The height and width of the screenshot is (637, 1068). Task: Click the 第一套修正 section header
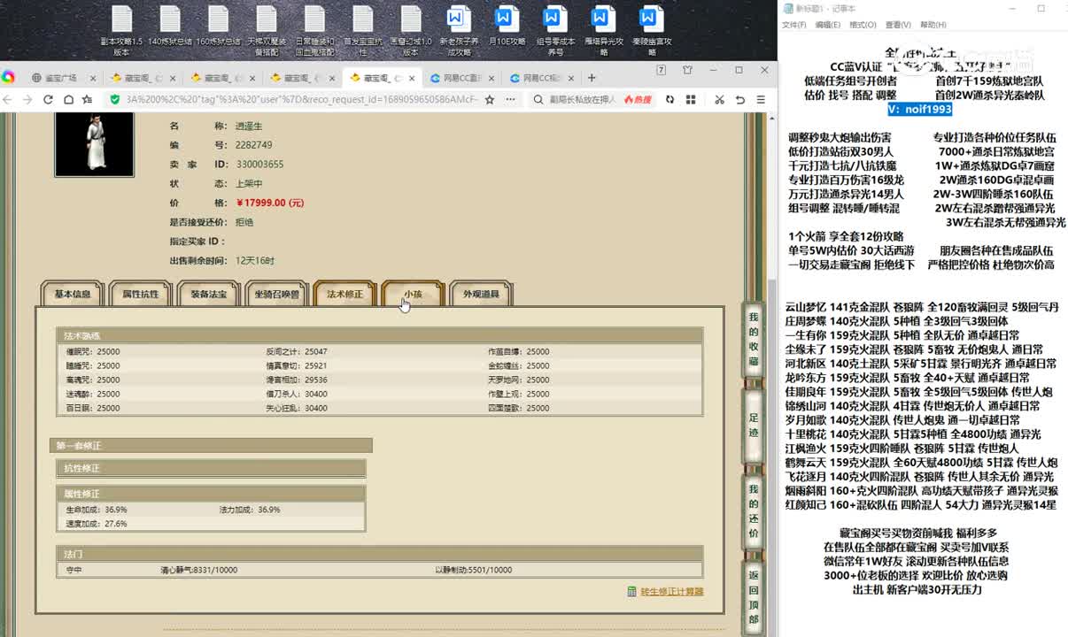coord(211,446)
